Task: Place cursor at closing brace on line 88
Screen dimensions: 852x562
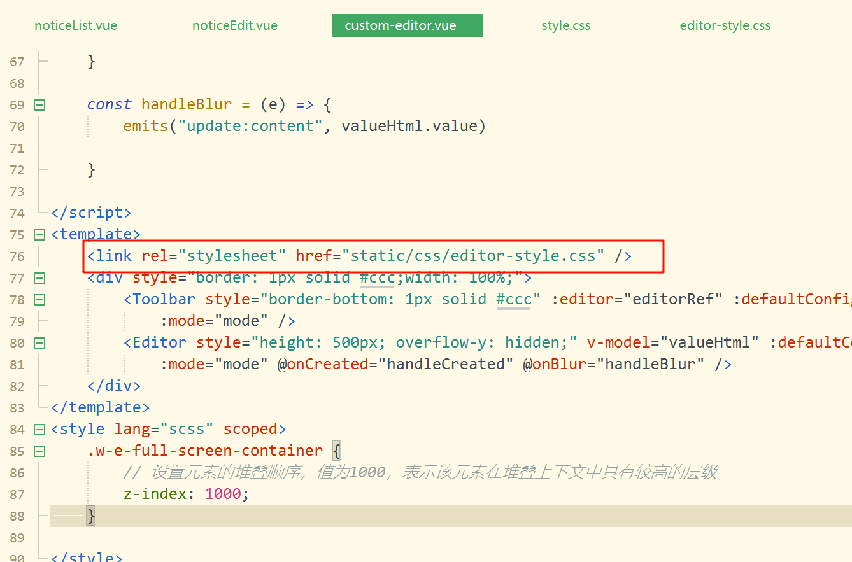Action: (91, 516)
